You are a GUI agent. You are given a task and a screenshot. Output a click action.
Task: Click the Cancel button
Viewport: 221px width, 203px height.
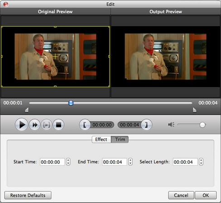[x=181, y=195]
